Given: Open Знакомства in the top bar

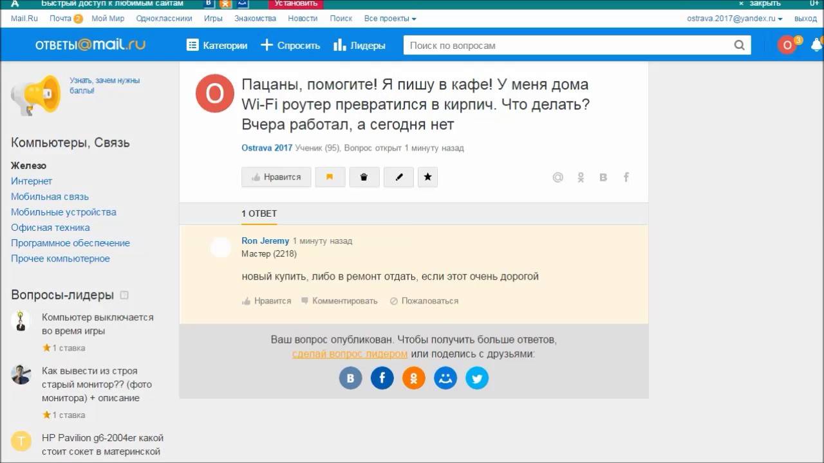Looking at the screenshot, I should click(256, 19).
